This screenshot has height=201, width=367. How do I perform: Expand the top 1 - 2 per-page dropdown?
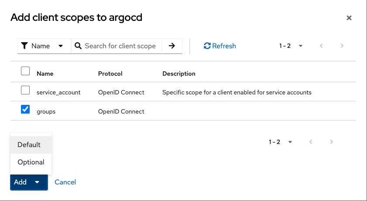coord(291,46)
